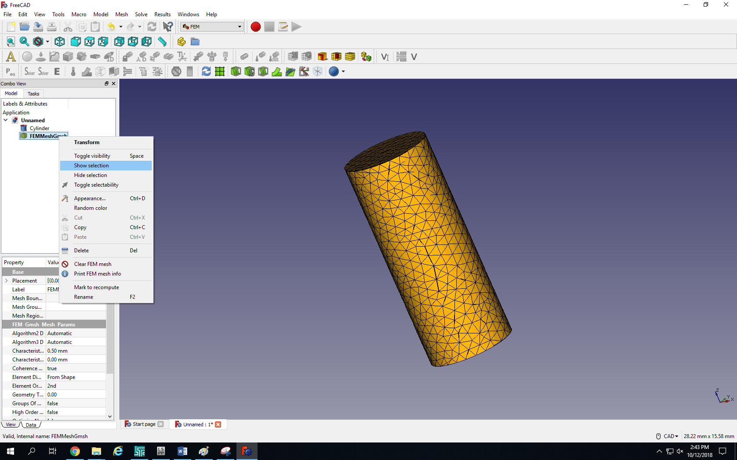Select the Isometric view cube icon
The image size is (737, 460).
click(x=60, y=42)
